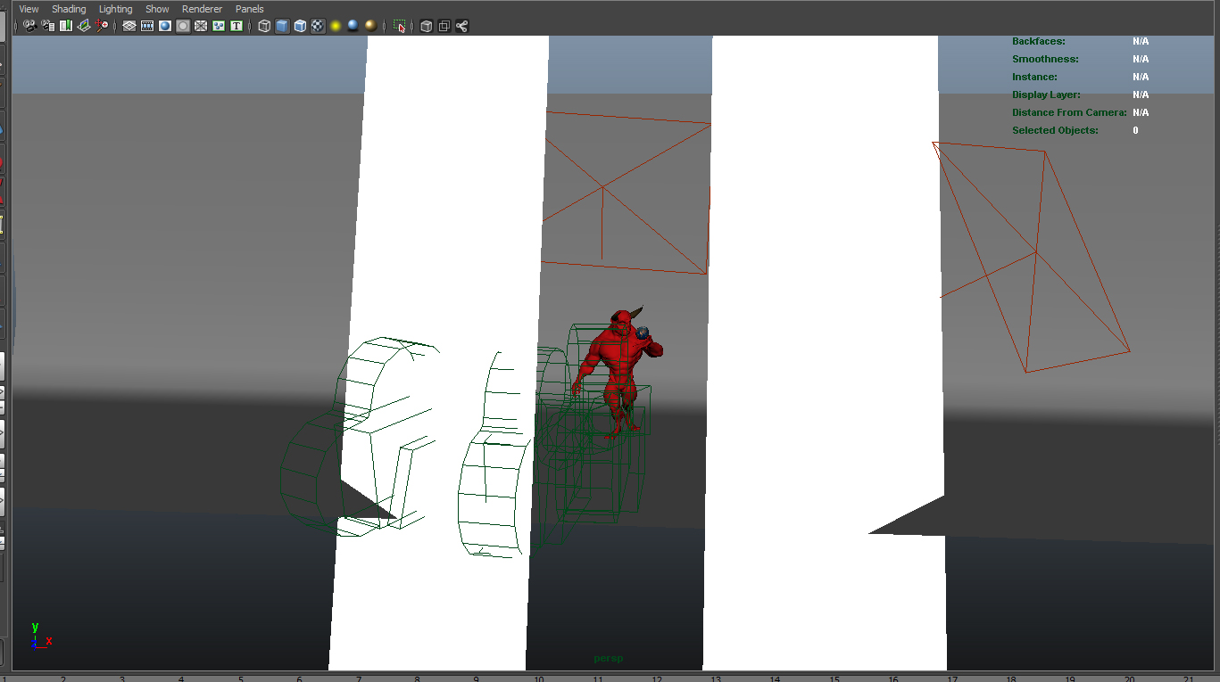Click the 'Backfaces:' HUD label
This screenshot has width=1220, height=682.
coord(1038,41)
